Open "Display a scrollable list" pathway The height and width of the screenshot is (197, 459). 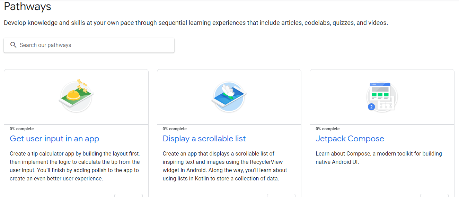click(204, 139)
